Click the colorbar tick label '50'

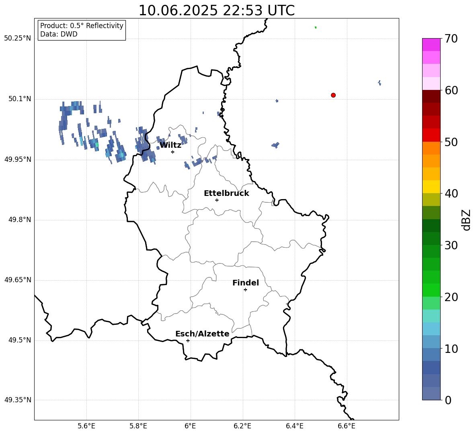(451, 142)
